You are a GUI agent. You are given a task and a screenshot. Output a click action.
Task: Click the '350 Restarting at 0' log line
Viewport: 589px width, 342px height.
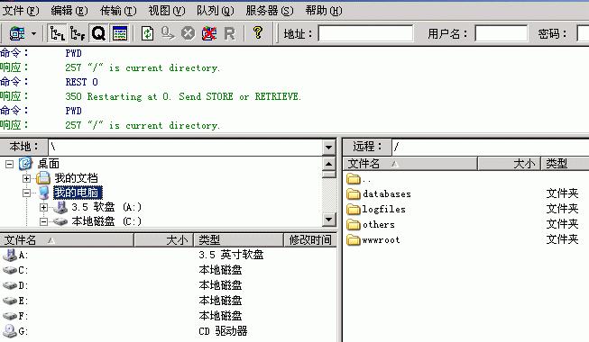183,96
